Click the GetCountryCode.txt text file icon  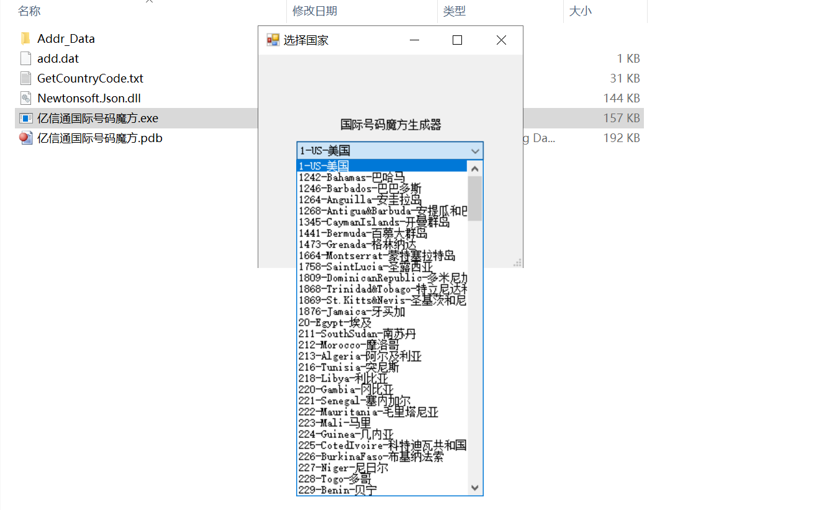point(25,78)
